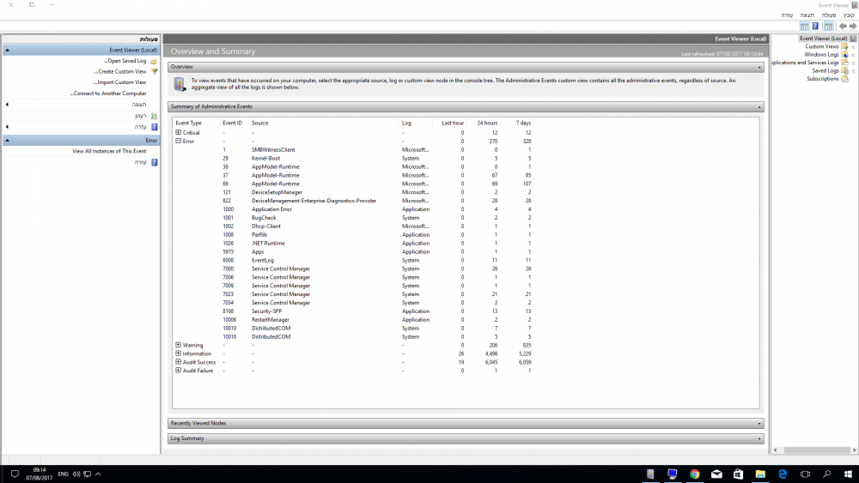Click the Custom Views folder icon in tree
859x483 pixels.
(844, 47)
